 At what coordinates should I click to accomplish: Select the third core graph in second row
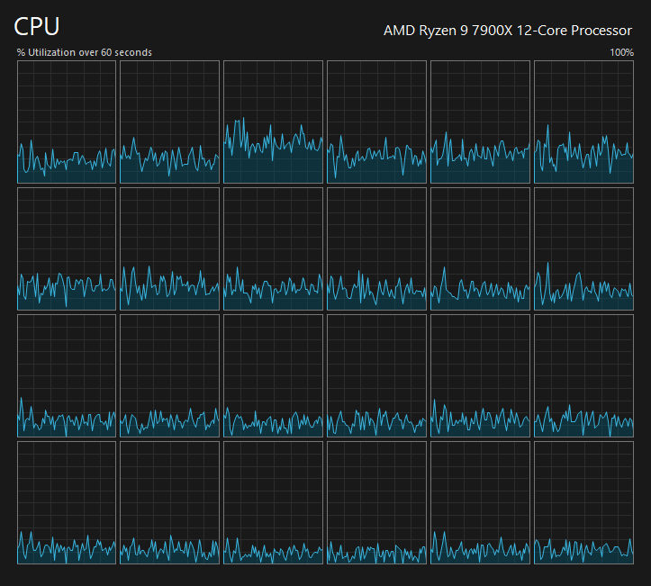(x=273, y=248)
